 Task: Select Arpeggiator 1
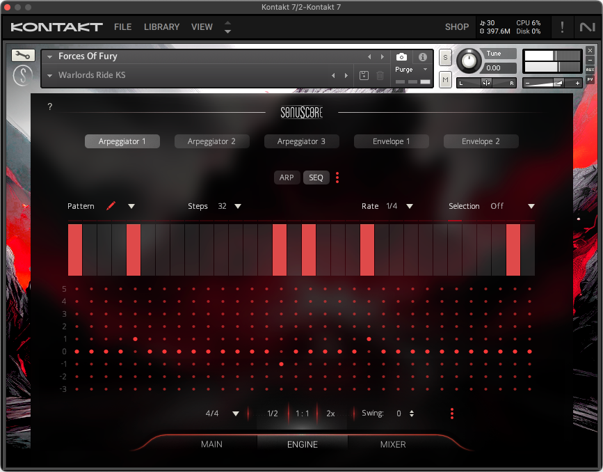coord(122,141)
